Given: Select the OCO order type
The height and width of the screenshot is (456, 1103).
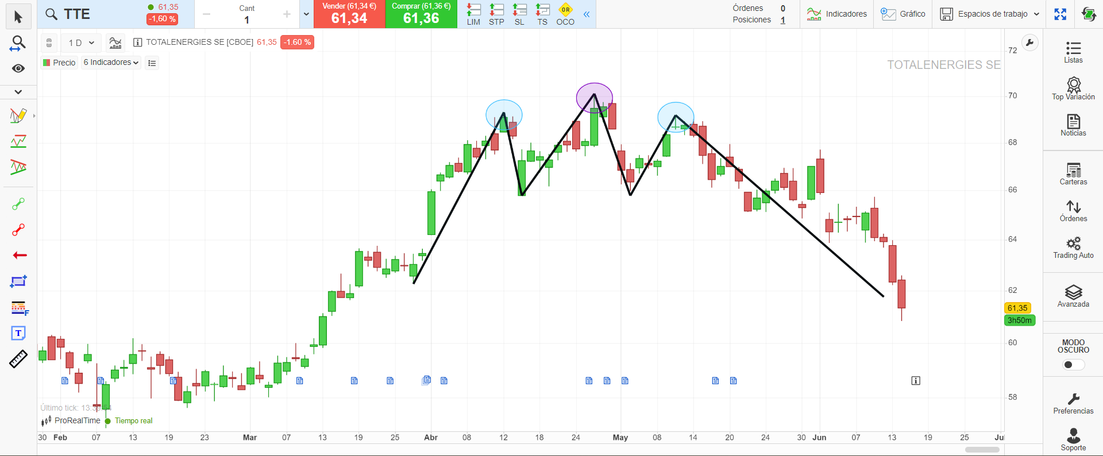Looking at the screenshot, I should 565,14.
